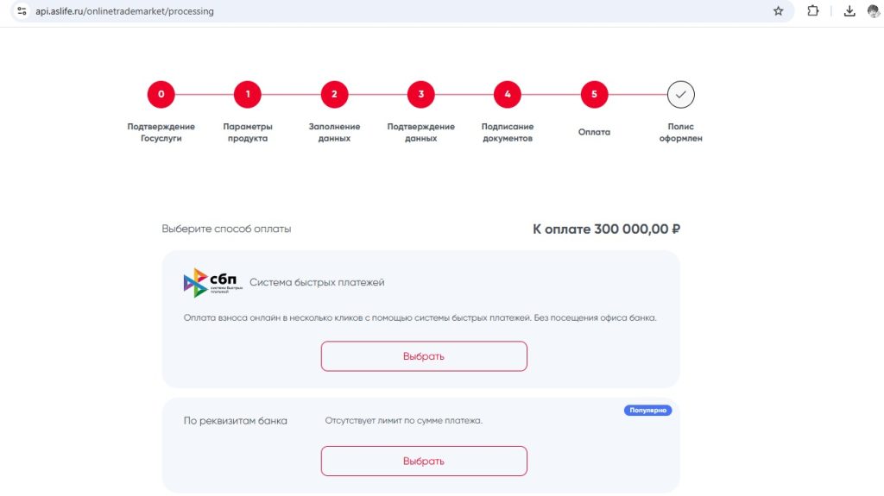The width and height of the screenshot is (884, 496).
Task: Click the СБП logo icon
Action: tap(212, 282)
